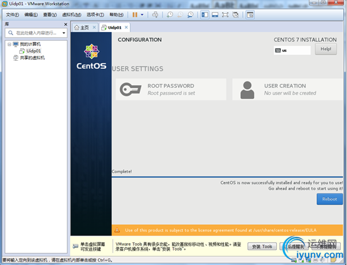
Task: Open the 编辑(E) menu
Action: (31, 14)
